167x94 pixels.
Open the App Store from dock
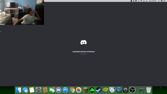(x=65, y=90)
